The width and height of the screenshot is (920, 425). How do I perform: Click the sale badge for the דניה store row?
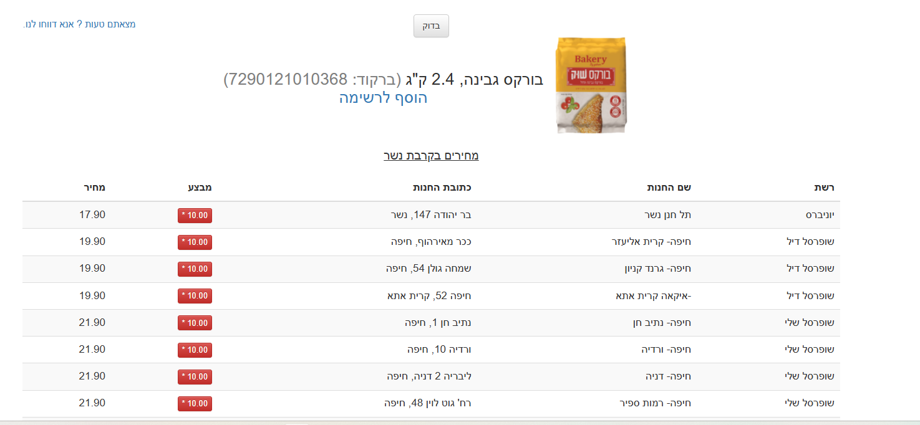(194, 376)
